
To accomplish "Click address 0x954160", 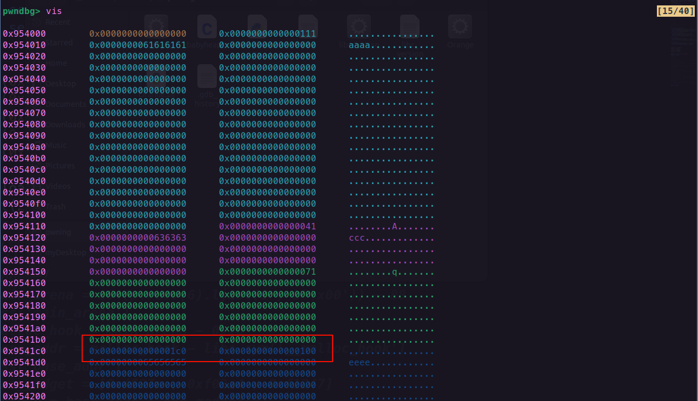I will 24,283.
